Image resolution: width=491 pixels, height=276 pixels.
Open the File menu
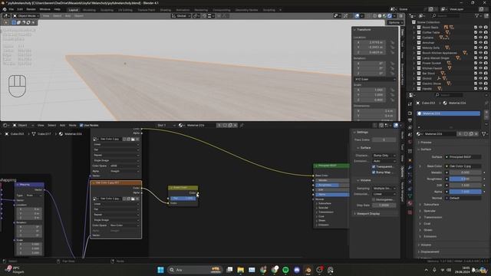point(12,9)
